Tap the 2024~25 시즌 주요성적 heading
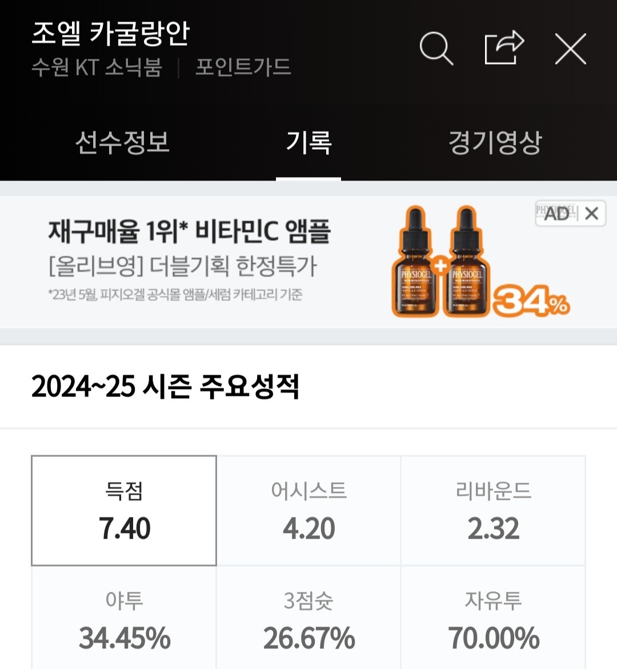Image resolution: width=617 pixels, height=669 pixels. point(165,387)
